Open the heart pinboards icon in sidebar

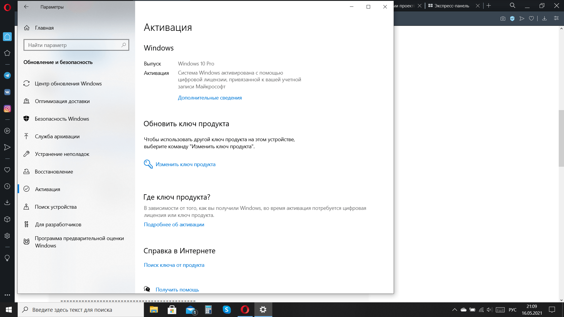(7, 170)
